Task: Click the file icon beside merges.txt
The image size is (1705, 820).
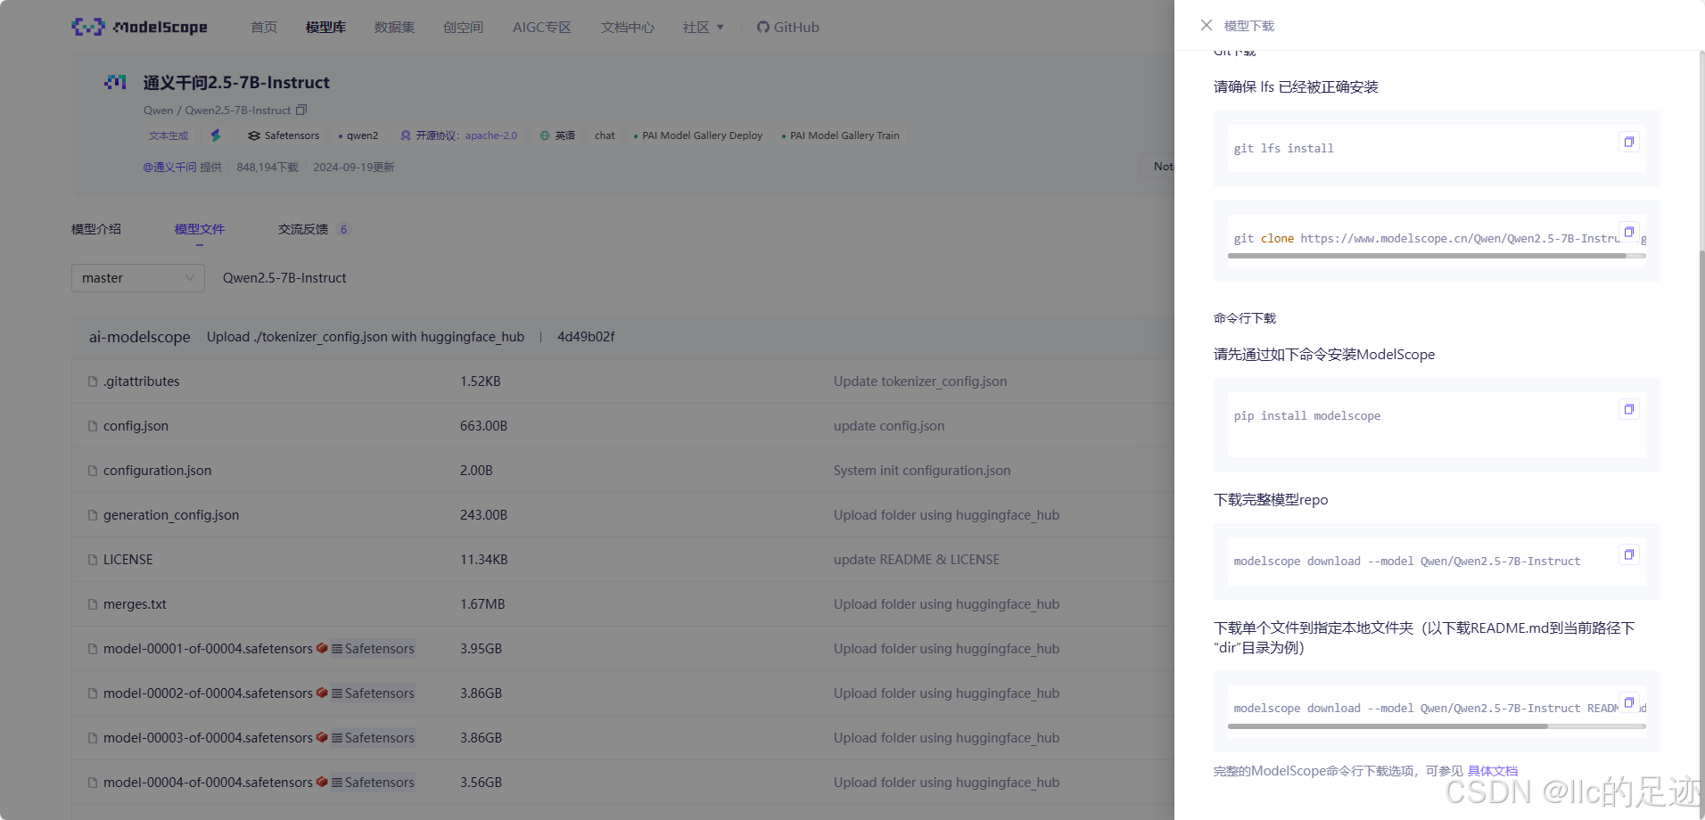Action: [93, 604]
